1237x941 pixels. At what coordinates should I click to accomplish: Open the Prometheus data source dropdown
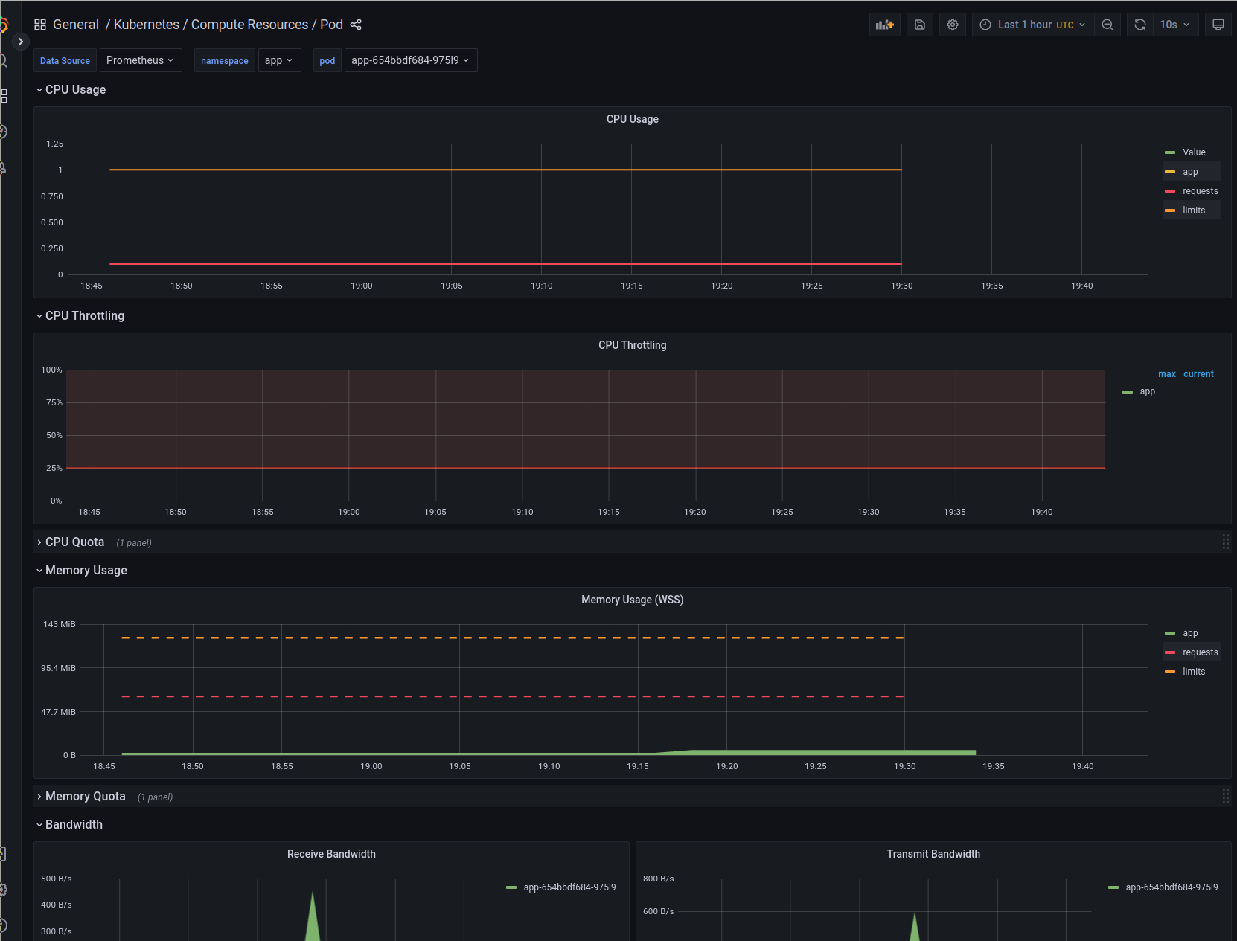141,60
